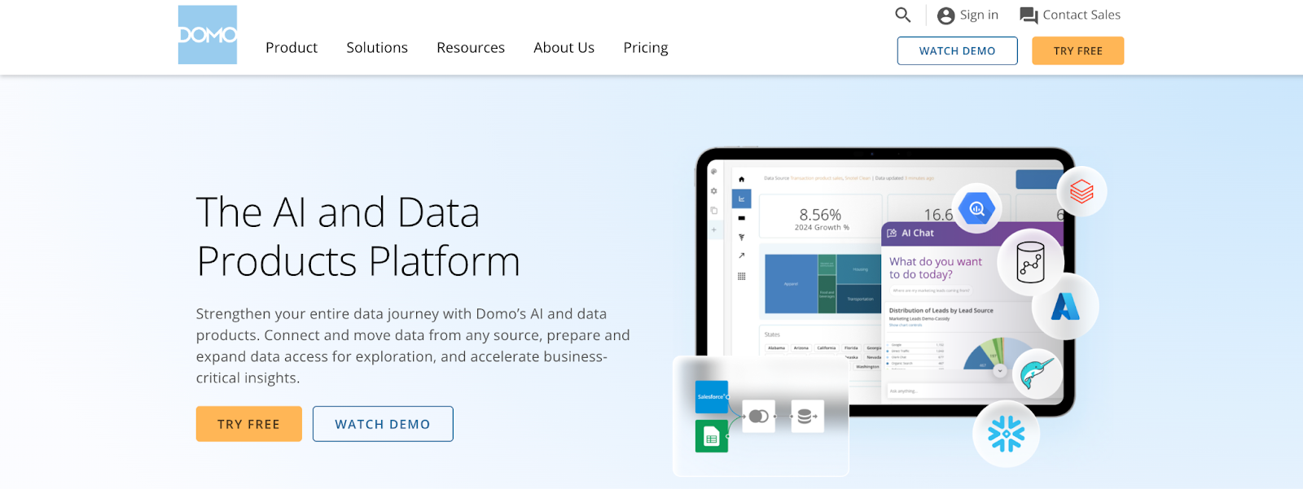Go to the Pricing page
Screen dimensions: 1303x489
coord(646,48)
